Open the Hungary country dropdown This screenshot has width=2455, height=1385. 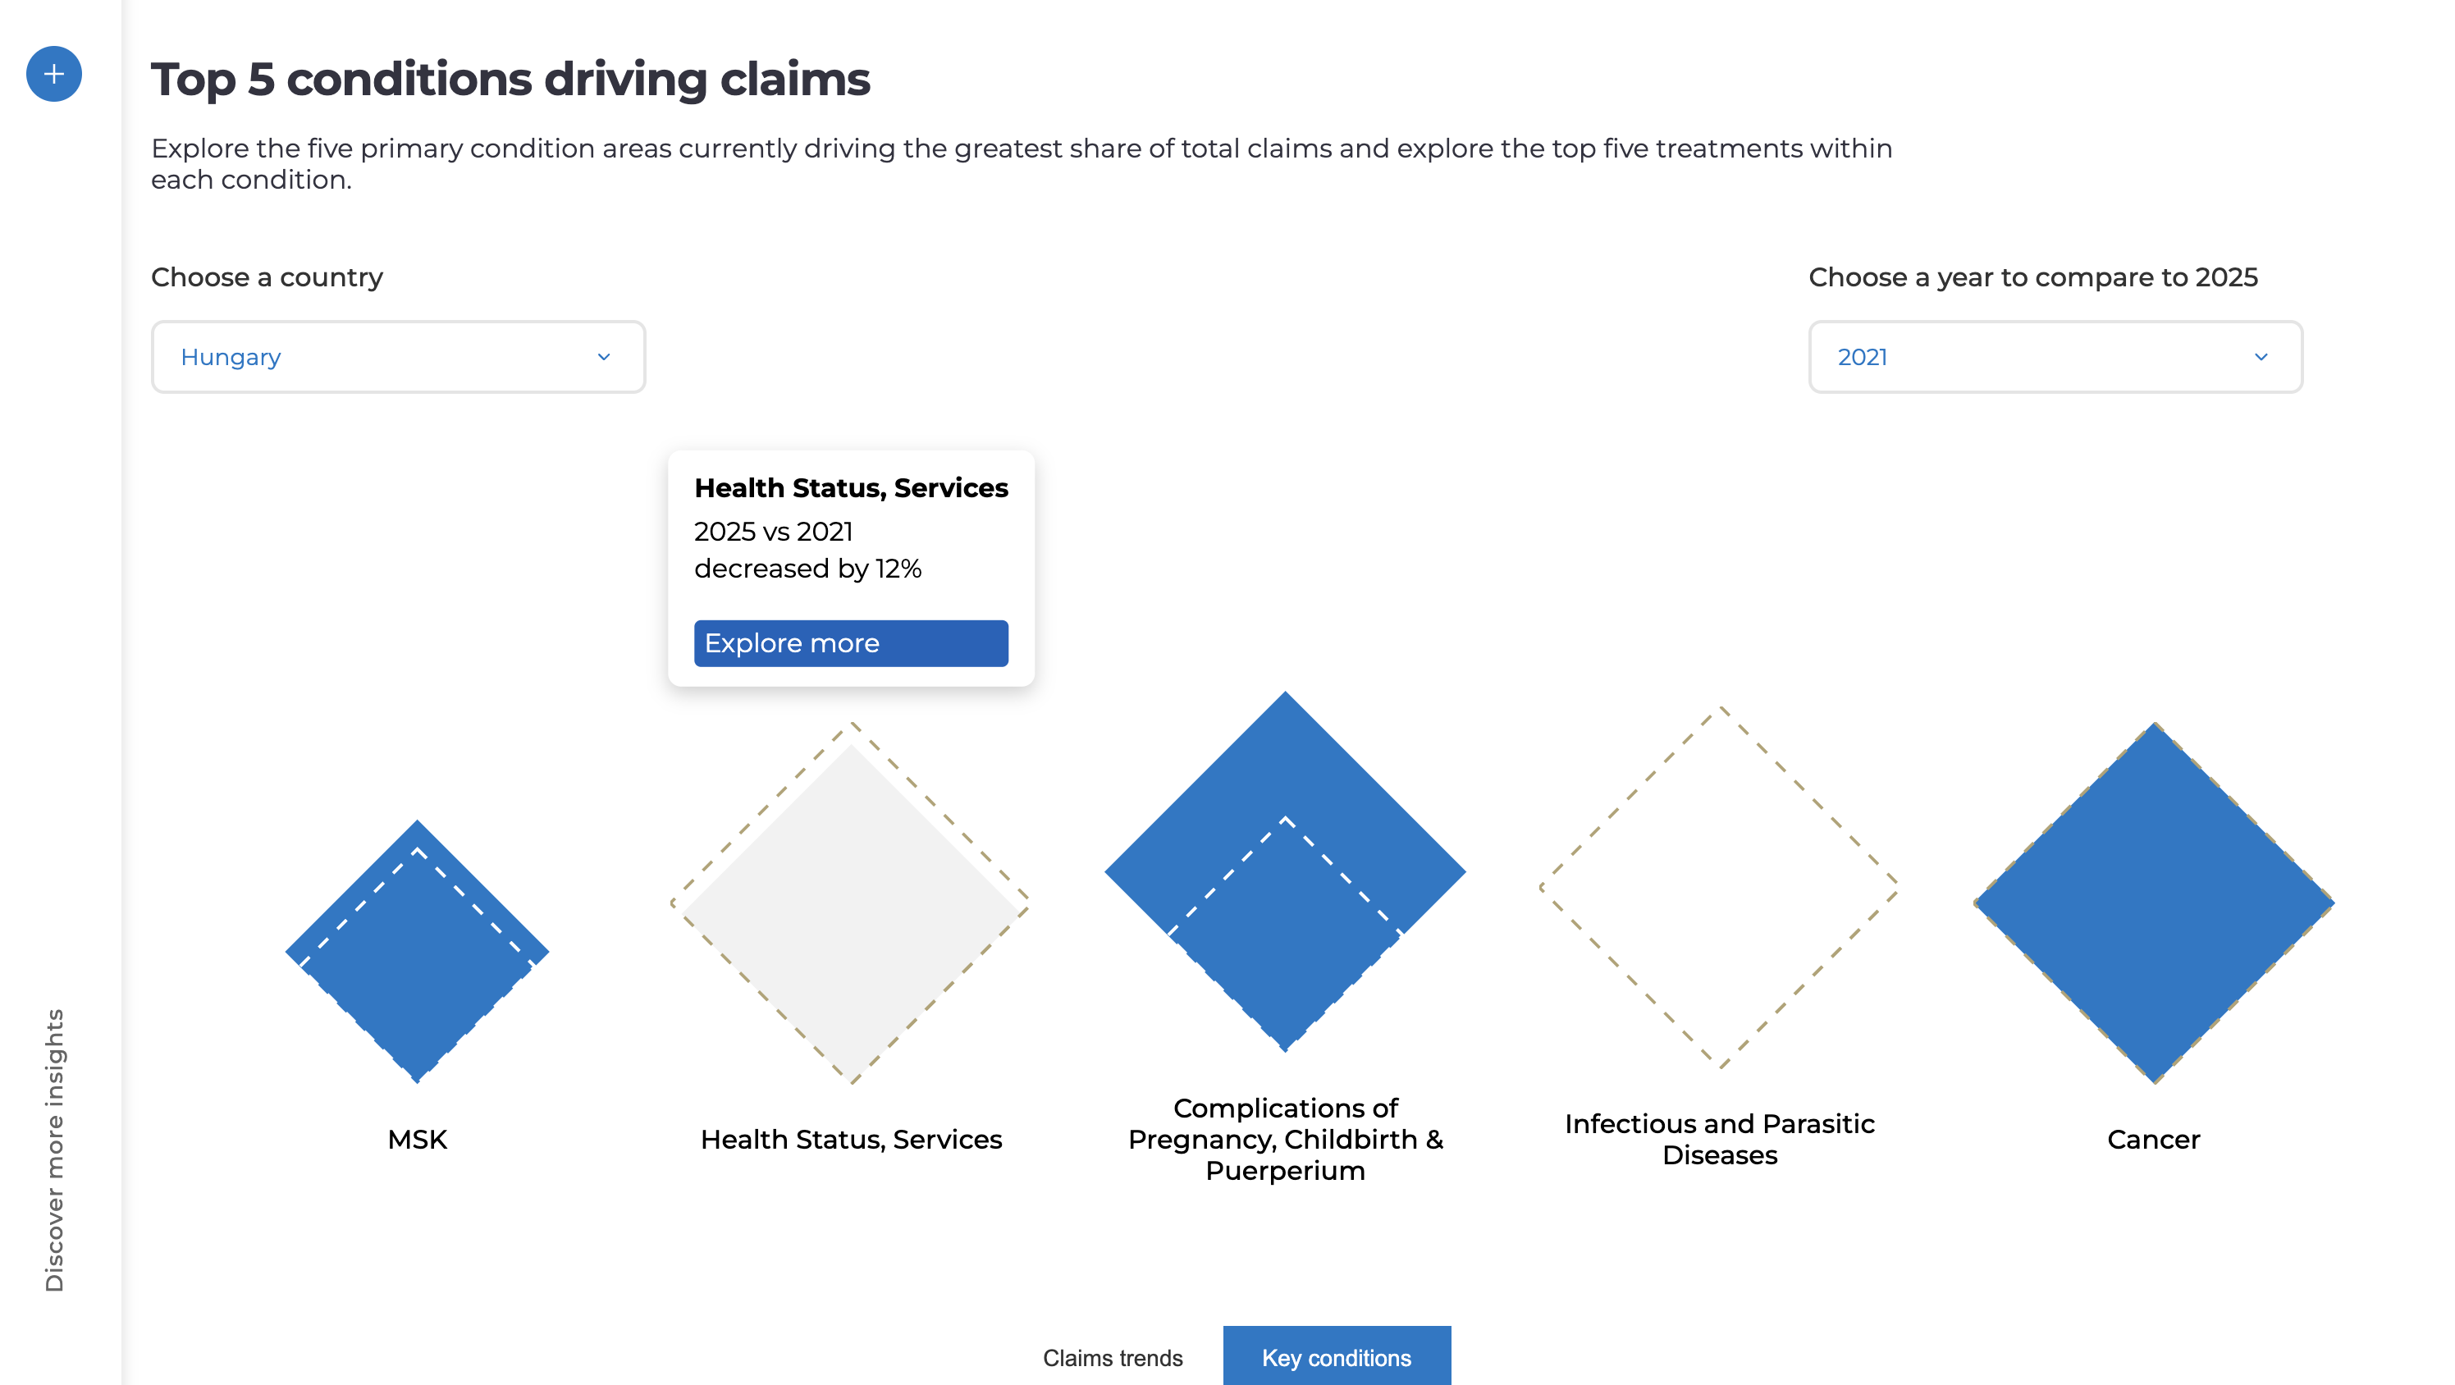click(399, 356)
